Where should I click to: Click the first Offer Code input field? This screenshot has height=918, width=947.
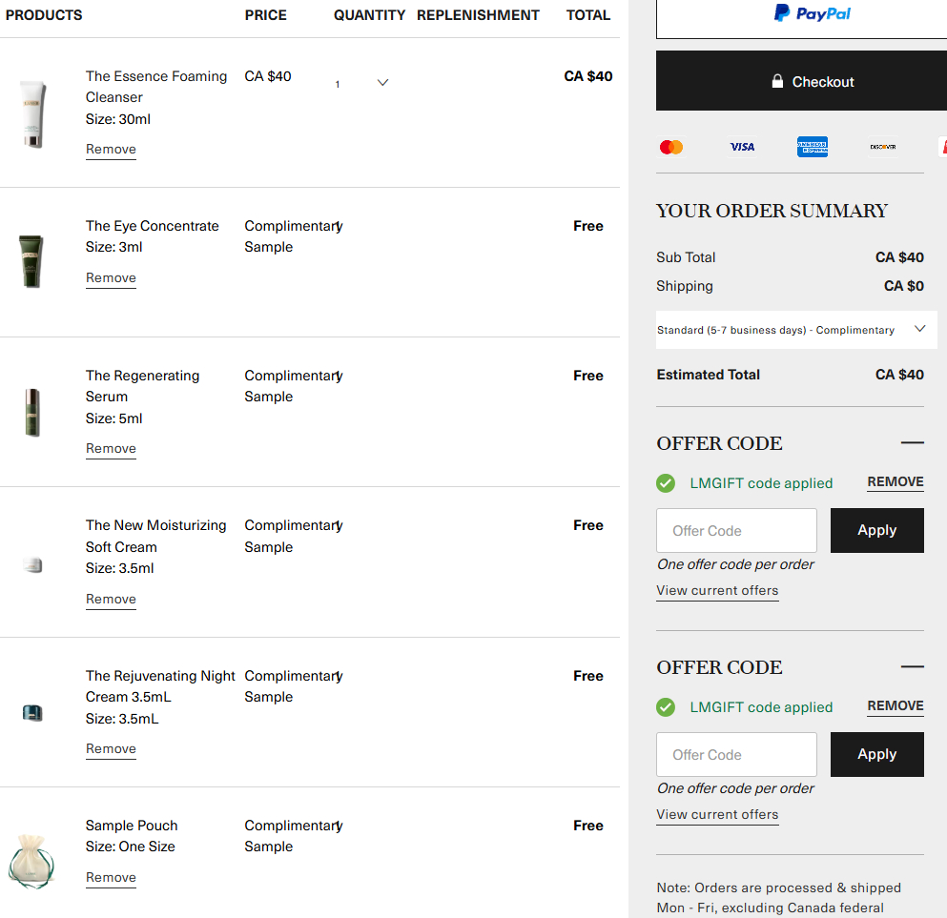[x=736, y=531]
